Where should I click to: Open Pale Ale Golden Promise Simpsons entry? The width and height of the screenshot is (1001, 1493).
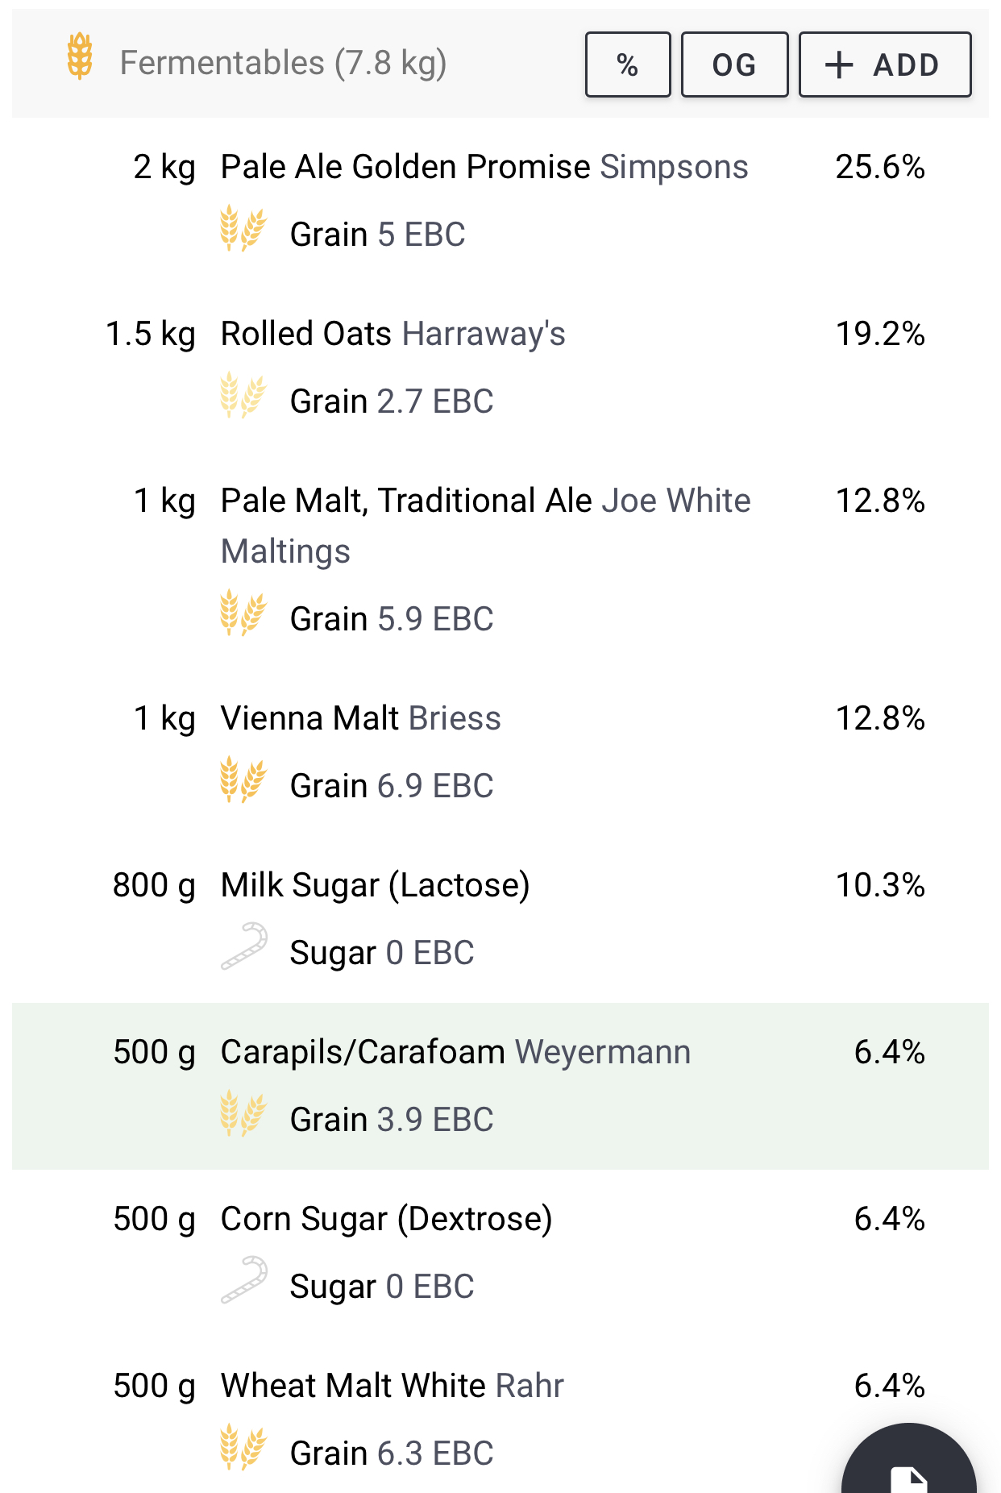pos(500,201)
